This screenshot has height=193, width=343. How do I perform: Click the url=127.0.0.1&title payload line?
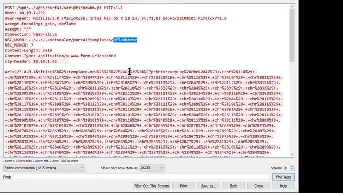(131, 72)
